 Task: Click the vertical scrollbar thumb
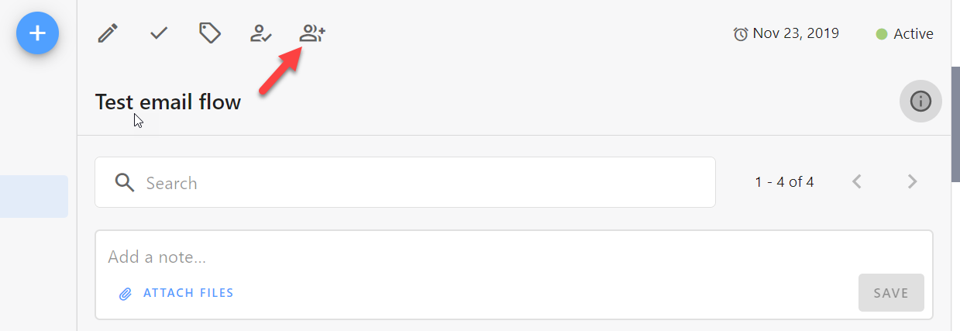pyautogui.click(x=955, y=124)
